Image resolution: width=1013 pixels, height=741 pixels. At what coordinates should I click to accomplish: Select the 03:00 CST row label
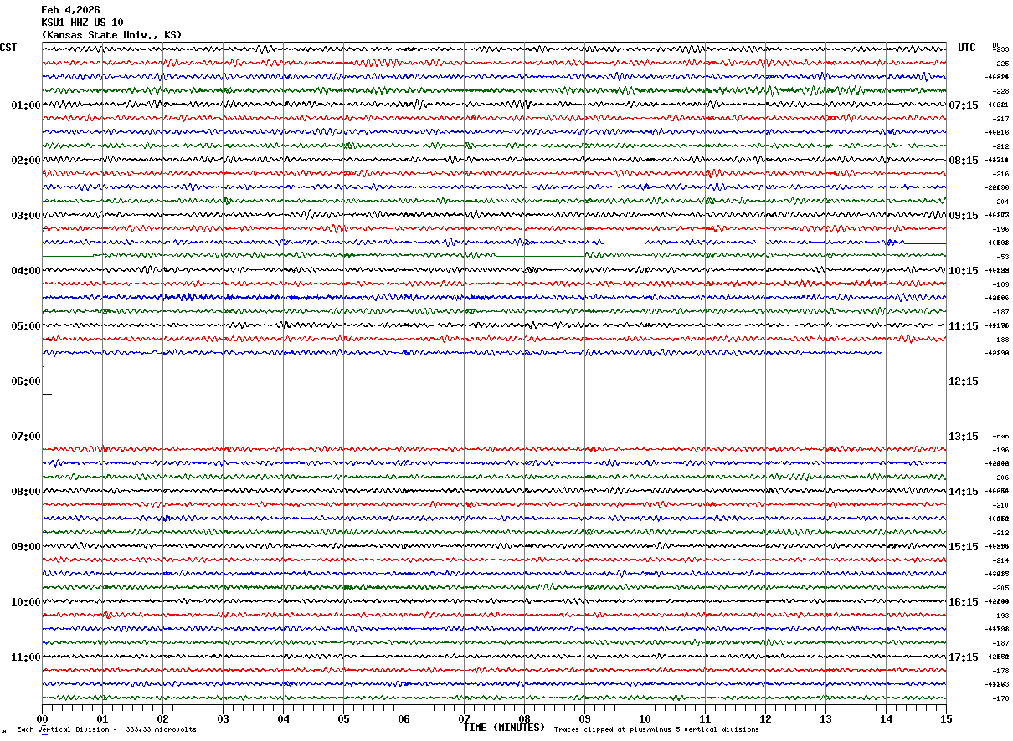tap(25, 216)
